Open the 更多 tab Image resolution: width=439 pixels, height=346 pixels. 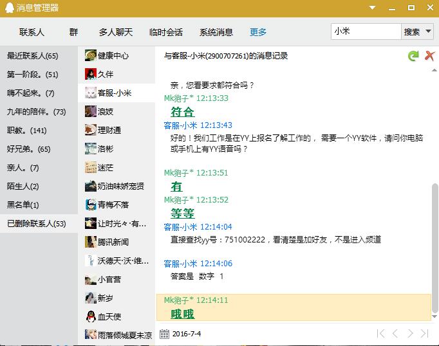coord(258,32)
